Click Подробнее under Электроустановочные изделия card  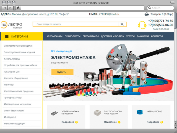(110, 122)
